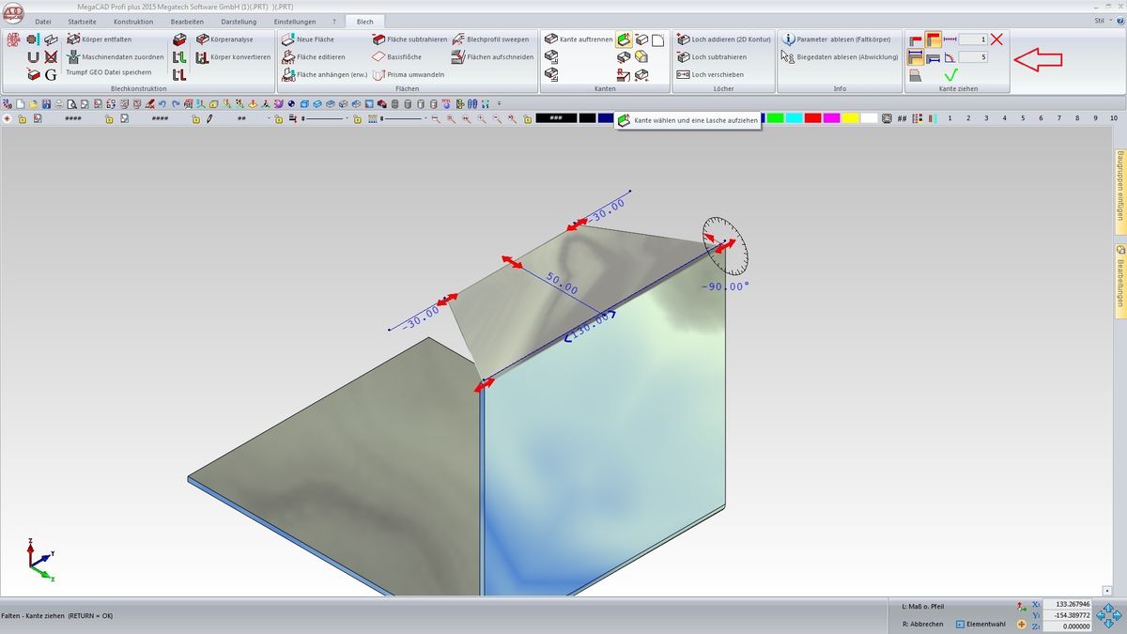The image size is (1127, 634).
Task: Click the X coordinate input field
Action: coord(1070,604)
